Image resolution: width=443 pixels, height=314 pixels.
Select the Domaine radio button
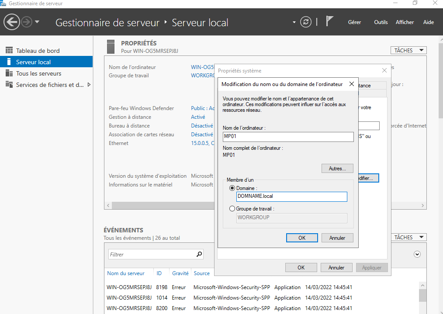(x=232, y=188)
